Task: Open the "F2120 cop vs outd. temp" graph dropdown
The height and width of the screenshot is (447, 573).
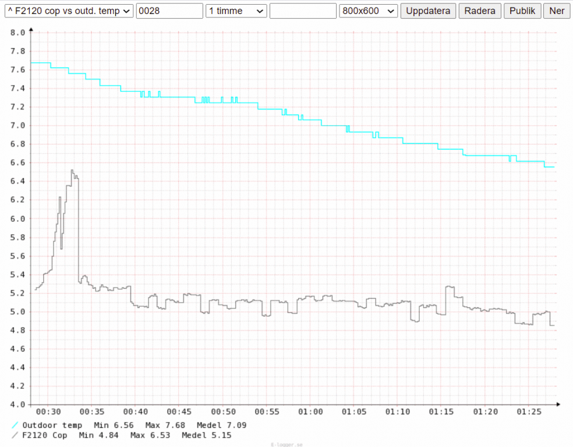Action: tap(69, 11)
